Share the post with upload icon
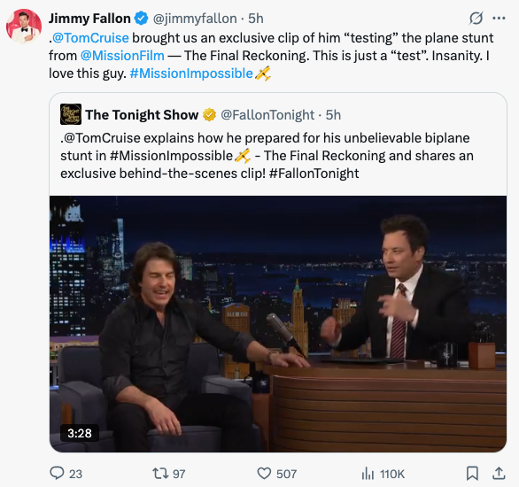 coord(499,474)
